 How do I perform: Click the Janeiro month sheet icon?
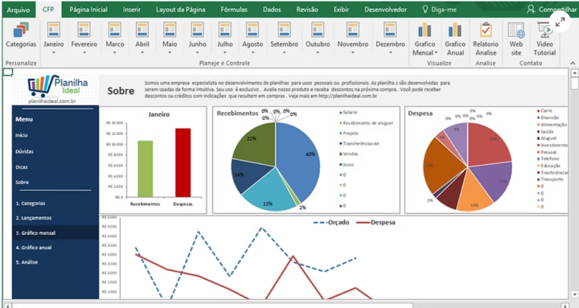54,30
